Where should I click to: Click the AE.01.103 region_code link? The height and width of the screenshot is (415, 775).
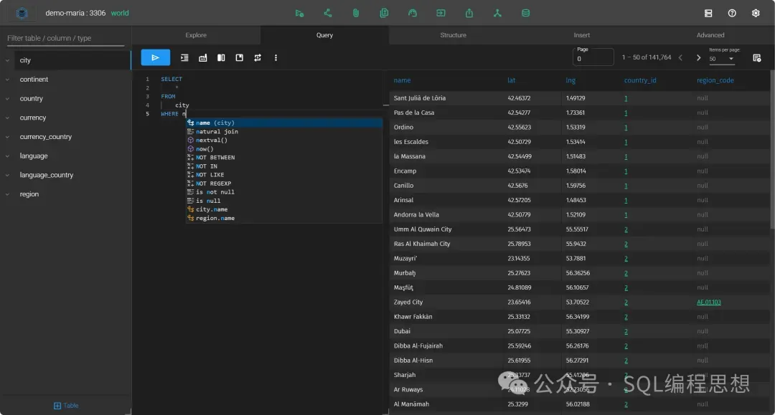[x=709, y=302]
